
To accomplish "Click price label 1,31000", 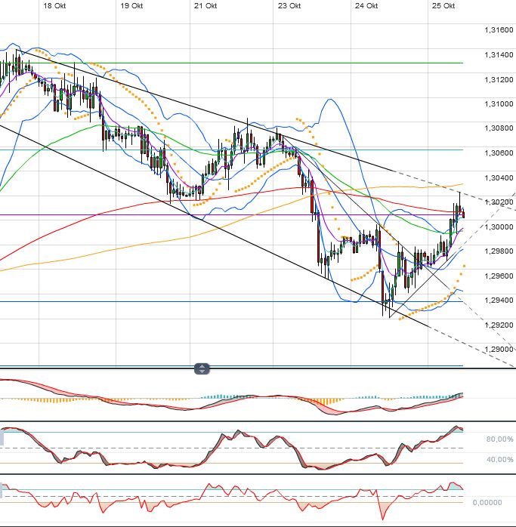I will (x=499, y=104).
